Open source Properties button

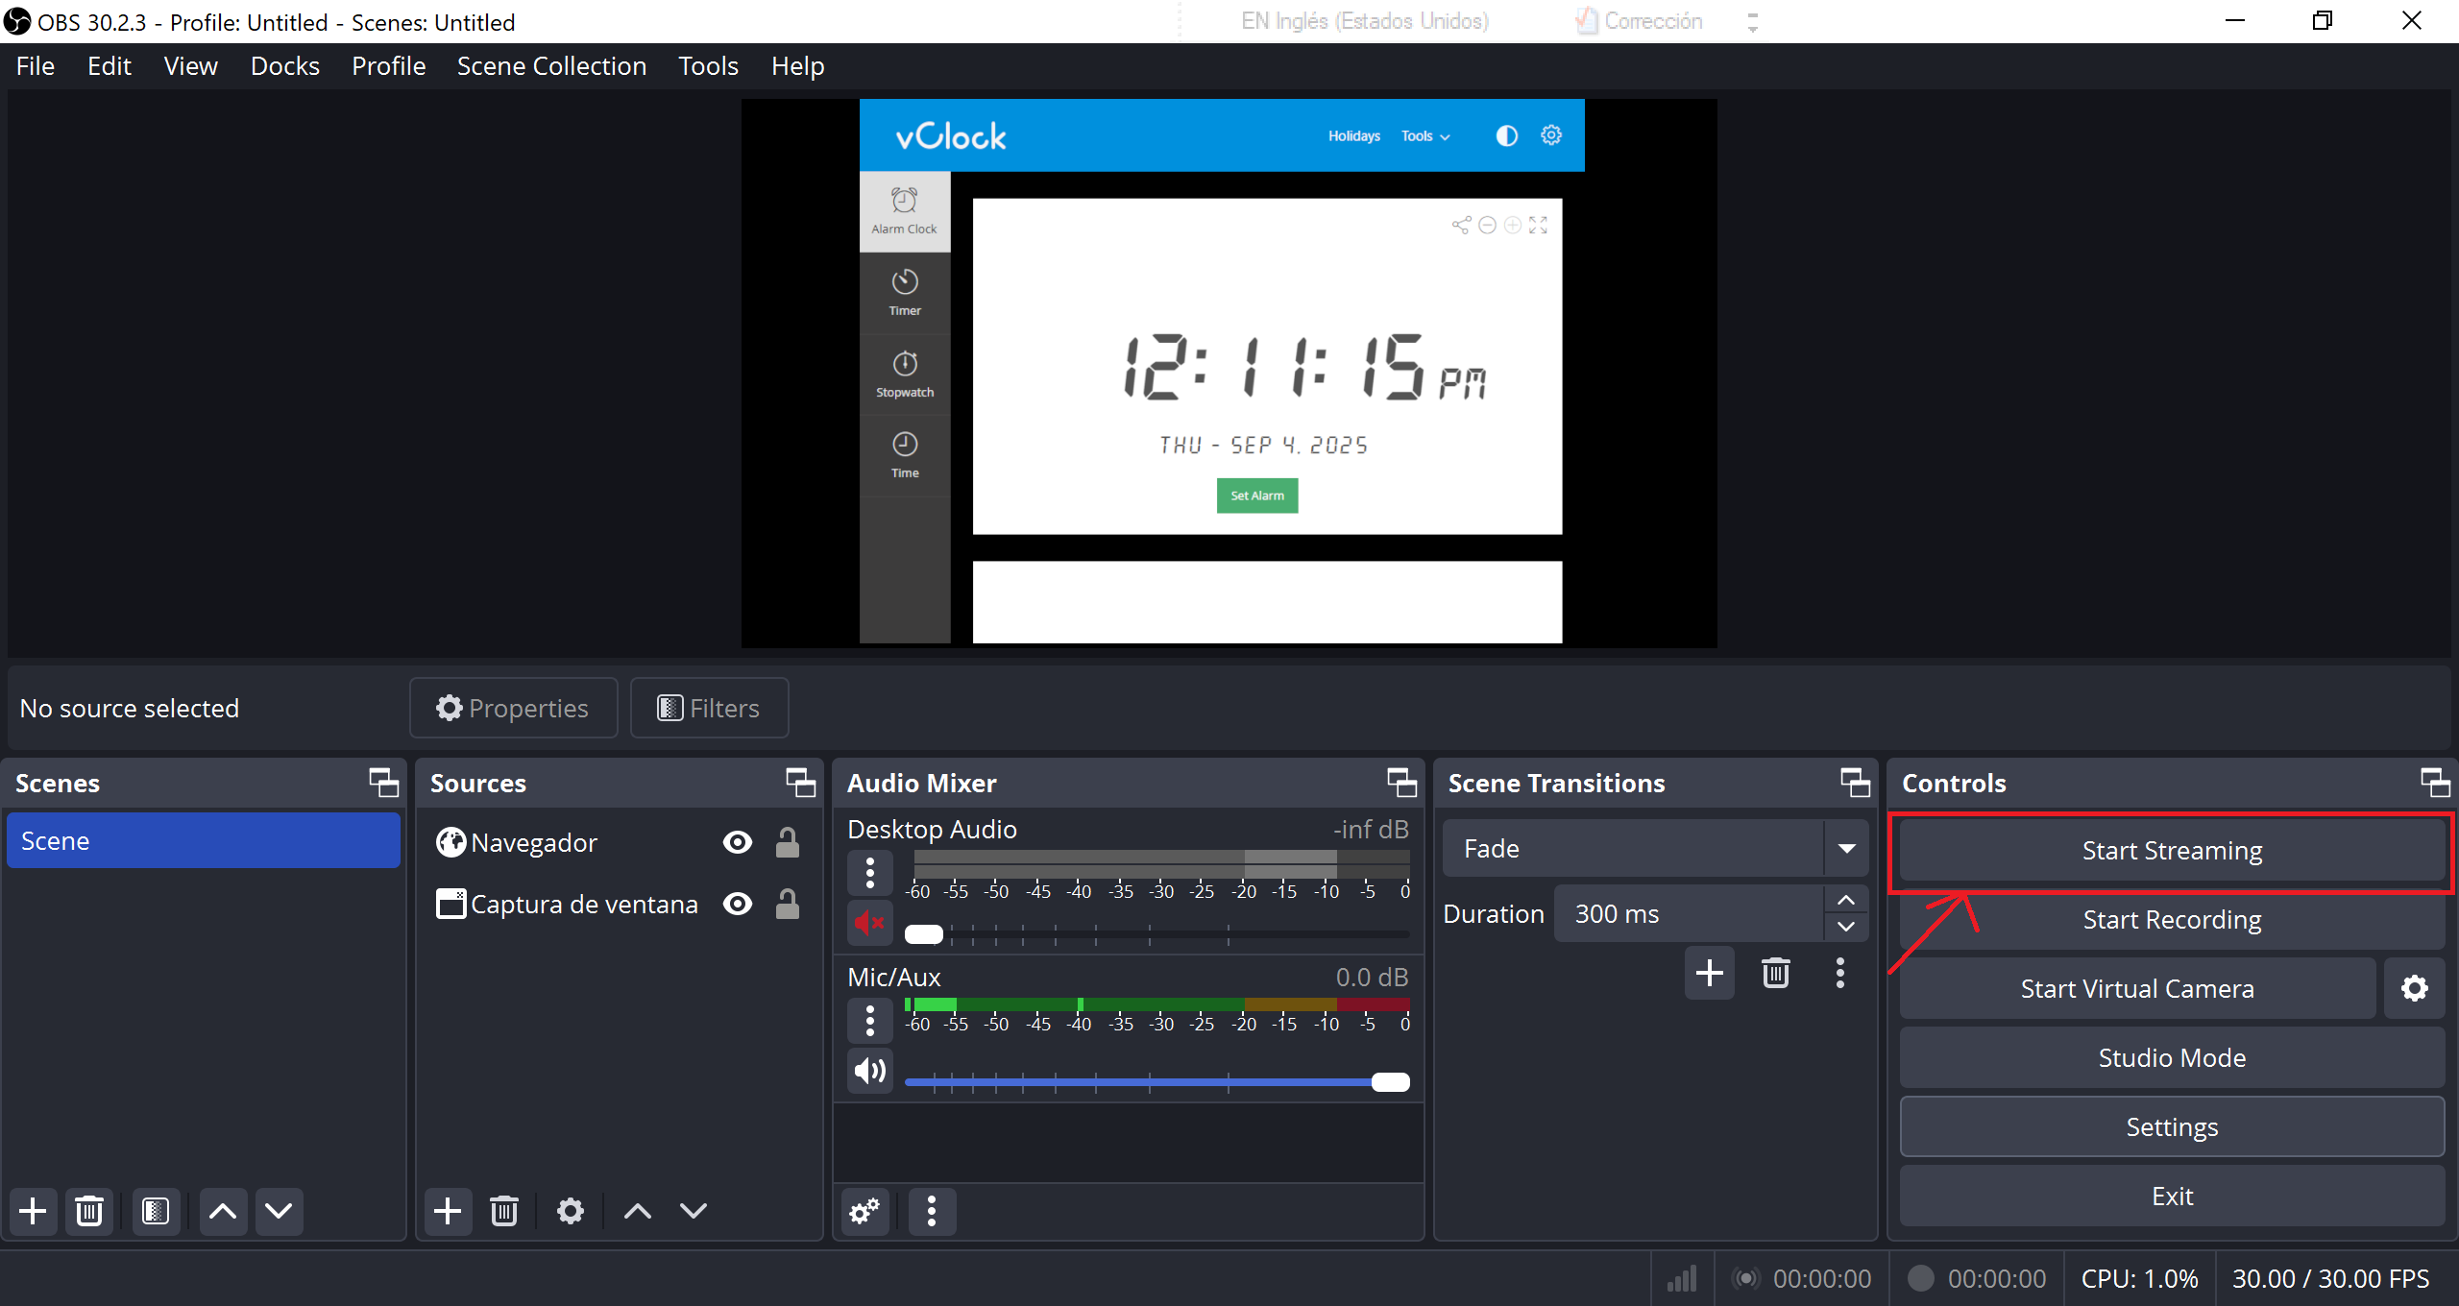tap(513, 708)
